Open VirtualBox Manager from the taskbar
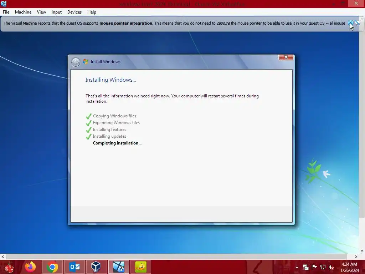Viewport: 365px width, 274px height. point(96,267)
